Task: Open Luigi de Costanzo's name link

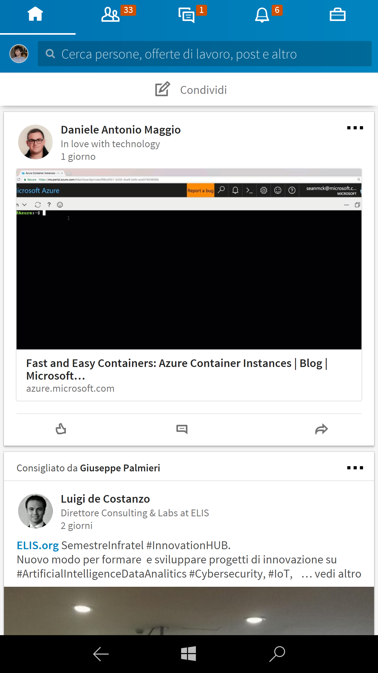Action: coord(105,499)
